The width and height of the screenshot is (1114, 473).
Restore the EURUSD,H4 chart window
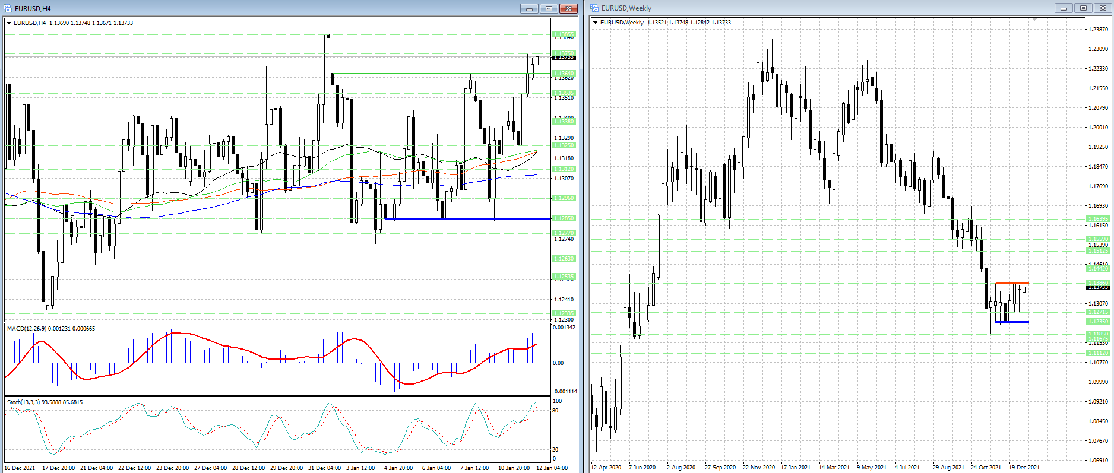pos(549,8)
